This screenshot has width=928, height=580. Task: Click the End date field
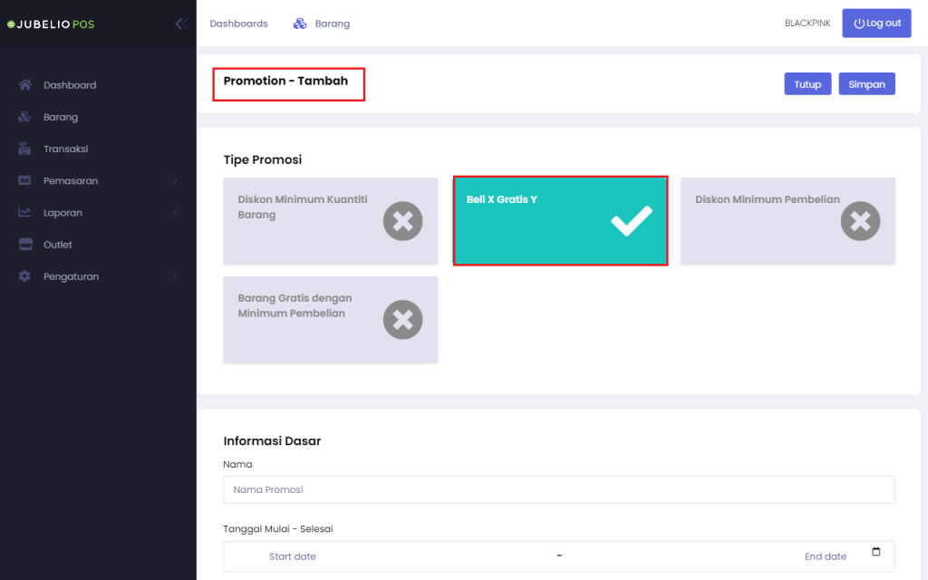pos(825,556)
